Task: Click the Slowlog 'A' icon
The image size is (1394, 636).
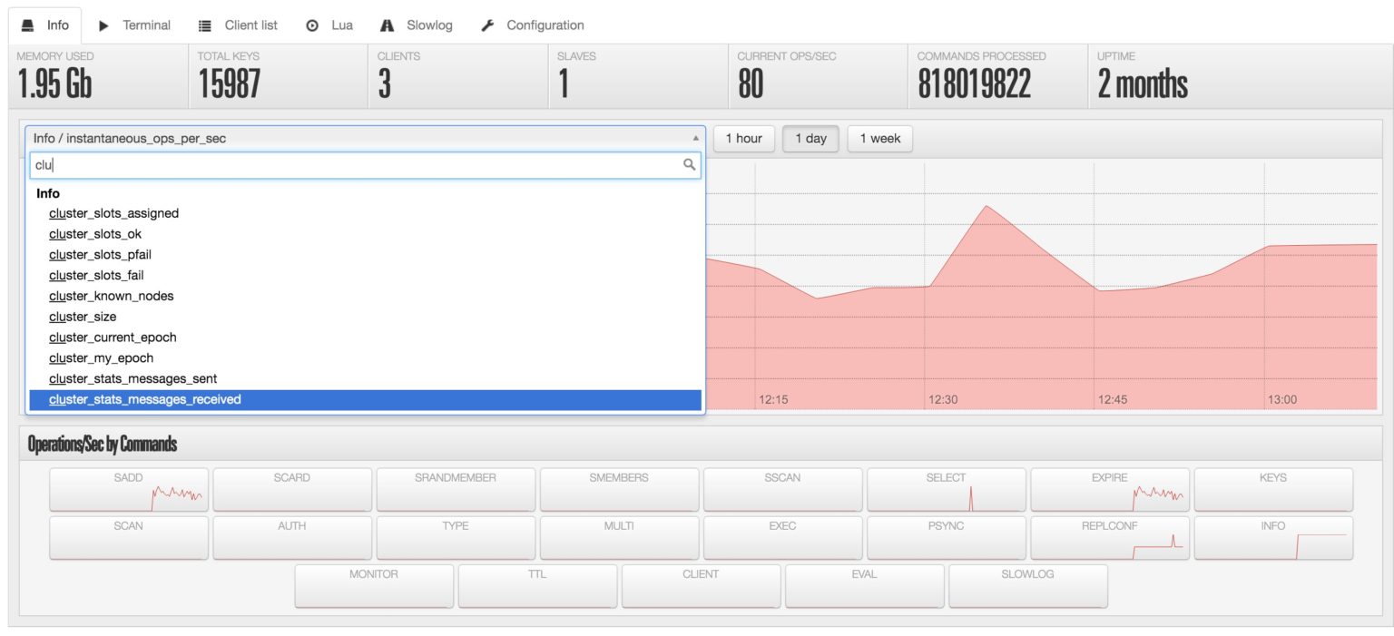Action: pos(388,24)
